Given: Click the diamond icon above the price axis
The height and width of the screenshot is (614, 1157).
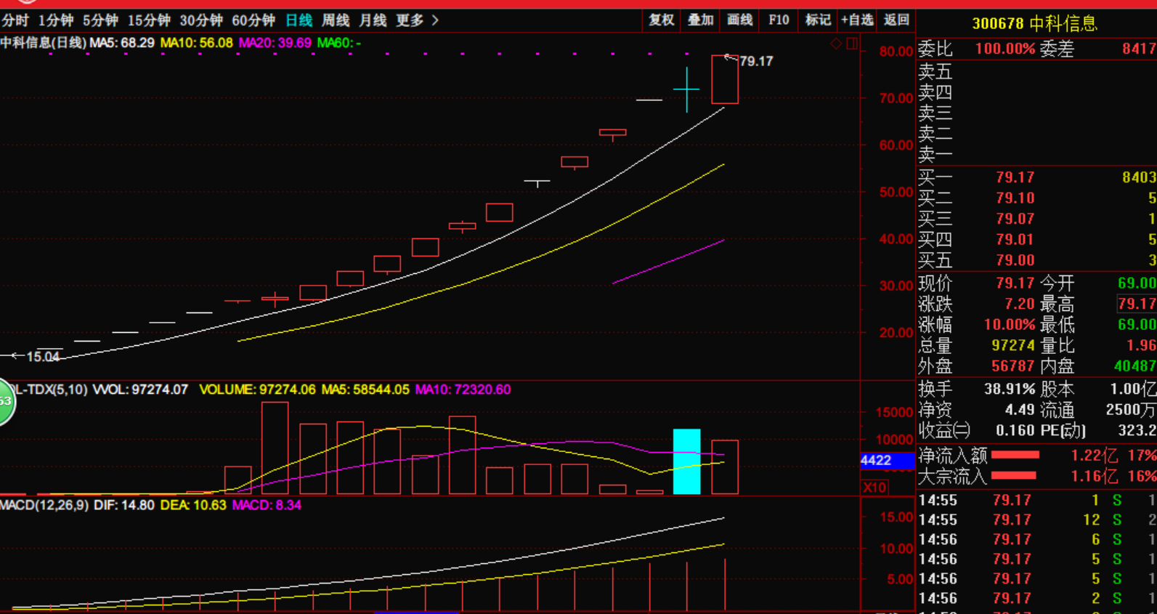Looking at the screenshot, I should tap(836, 44).
